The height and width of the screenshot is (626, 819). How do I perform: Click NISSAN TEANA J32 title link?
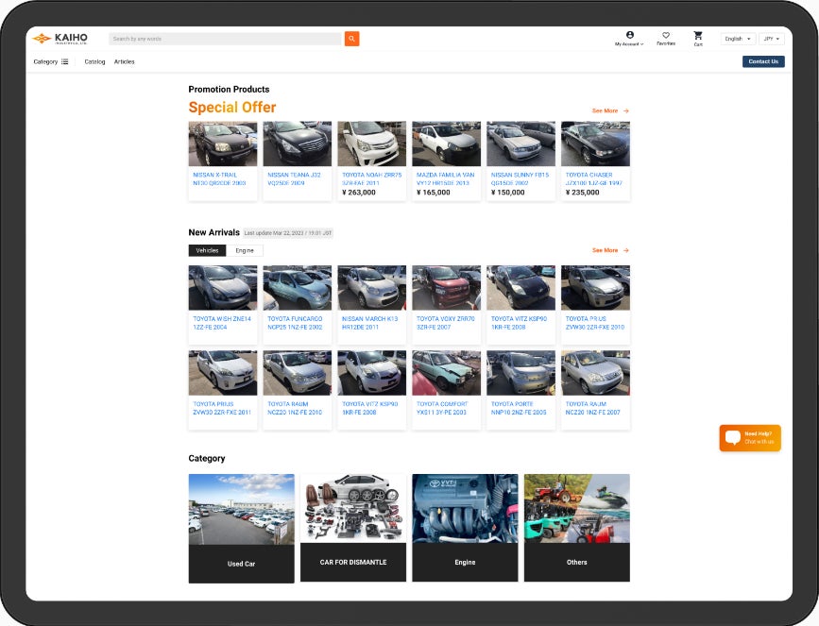point(294,179)
